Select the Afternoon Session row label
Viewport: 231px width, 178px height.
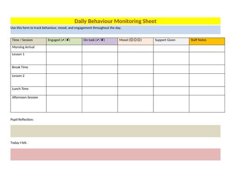(25, 97)
